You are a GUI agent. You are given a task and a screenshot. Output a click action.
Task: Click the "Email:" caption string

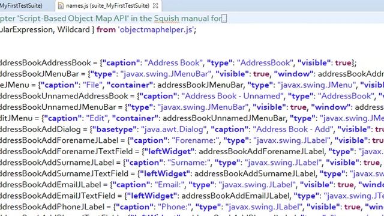point(170,185)
